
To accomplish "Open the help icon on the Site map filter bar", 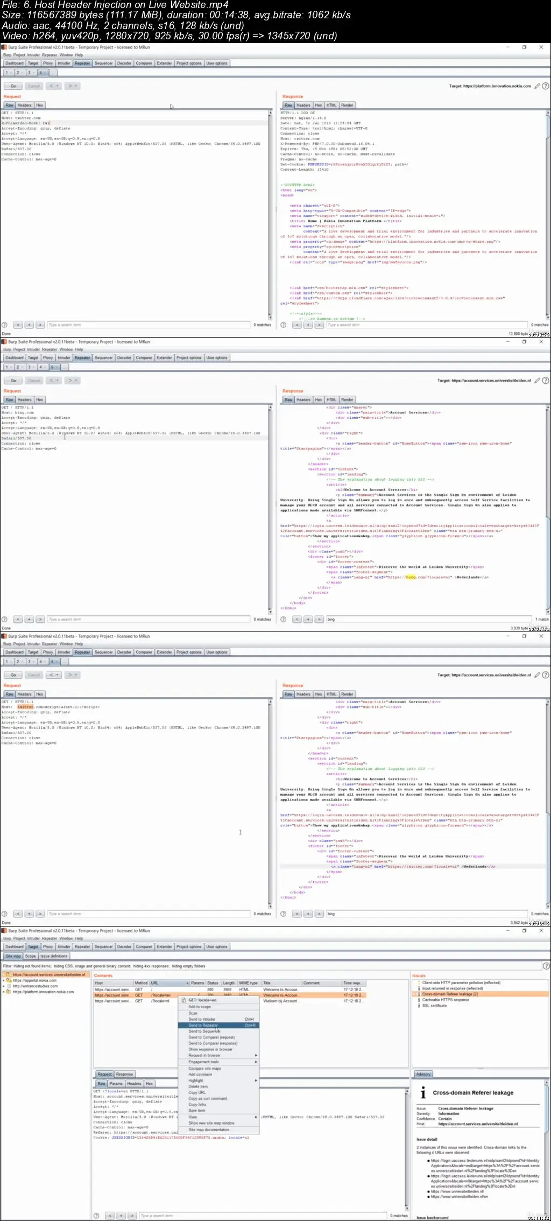I will pos(546,966).
